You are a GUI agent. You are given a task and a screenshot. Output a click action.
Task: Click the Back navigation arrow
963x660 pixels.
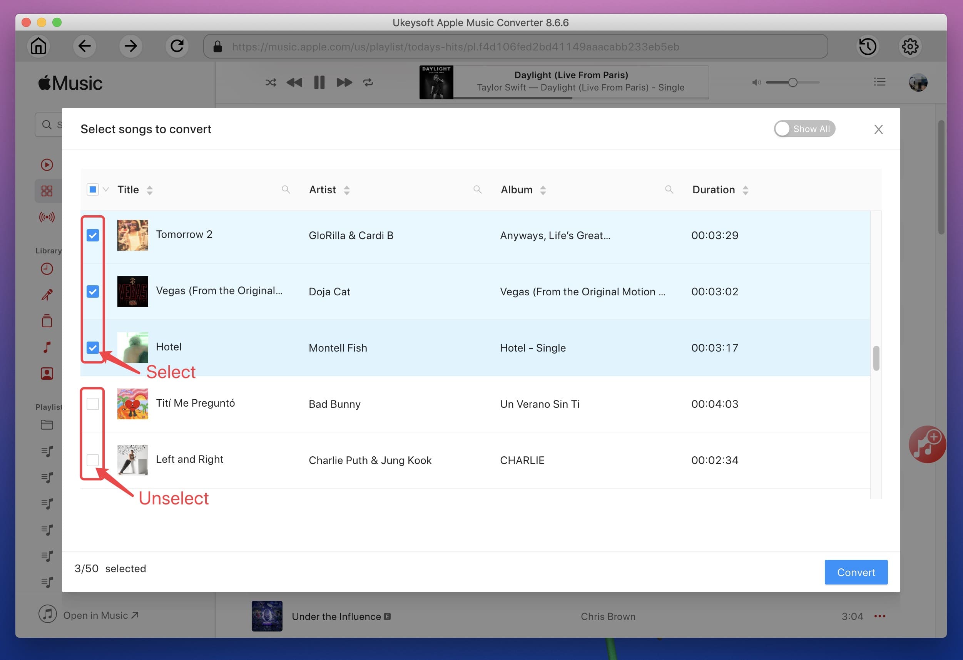click(85, 45)
